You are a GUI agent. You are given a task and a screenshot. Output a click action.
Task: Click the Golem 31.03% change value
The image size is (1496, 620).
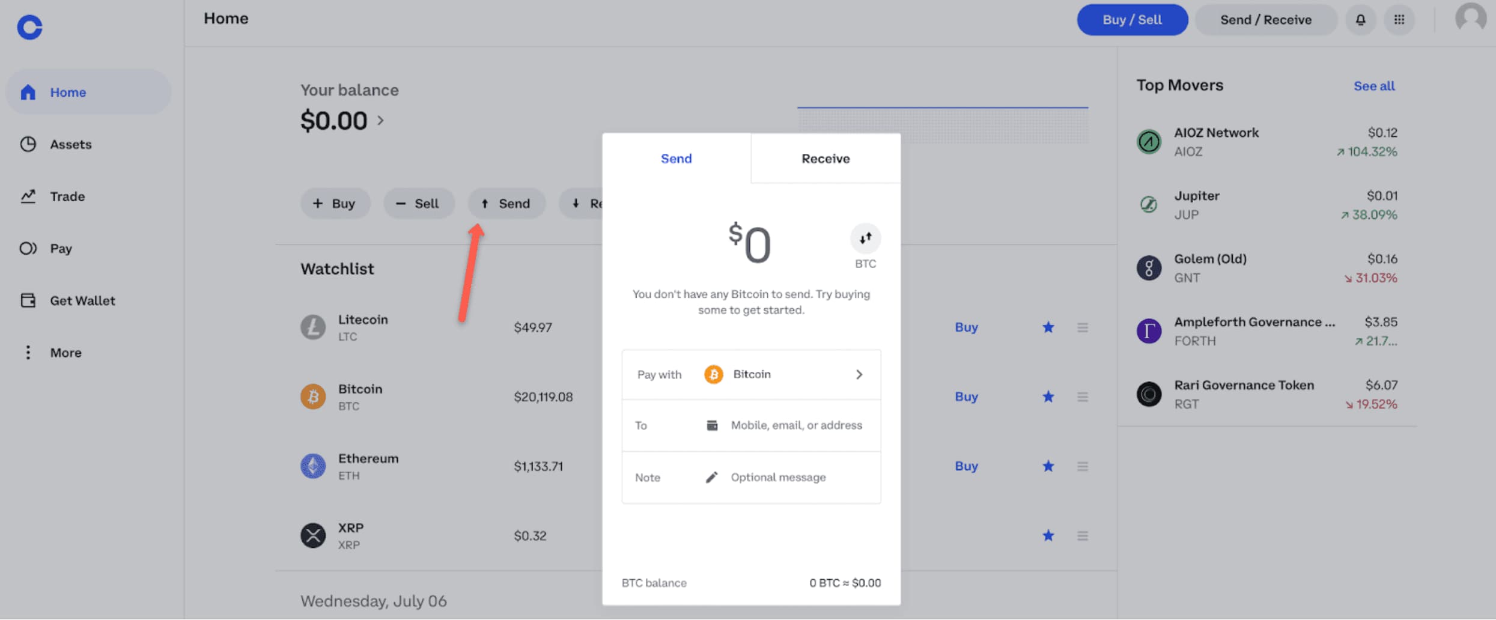pyautogui.click(x=1370, y=278)
